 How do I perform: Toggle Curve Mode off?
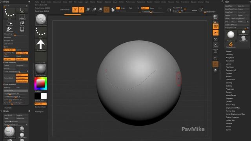pos(9,50)
